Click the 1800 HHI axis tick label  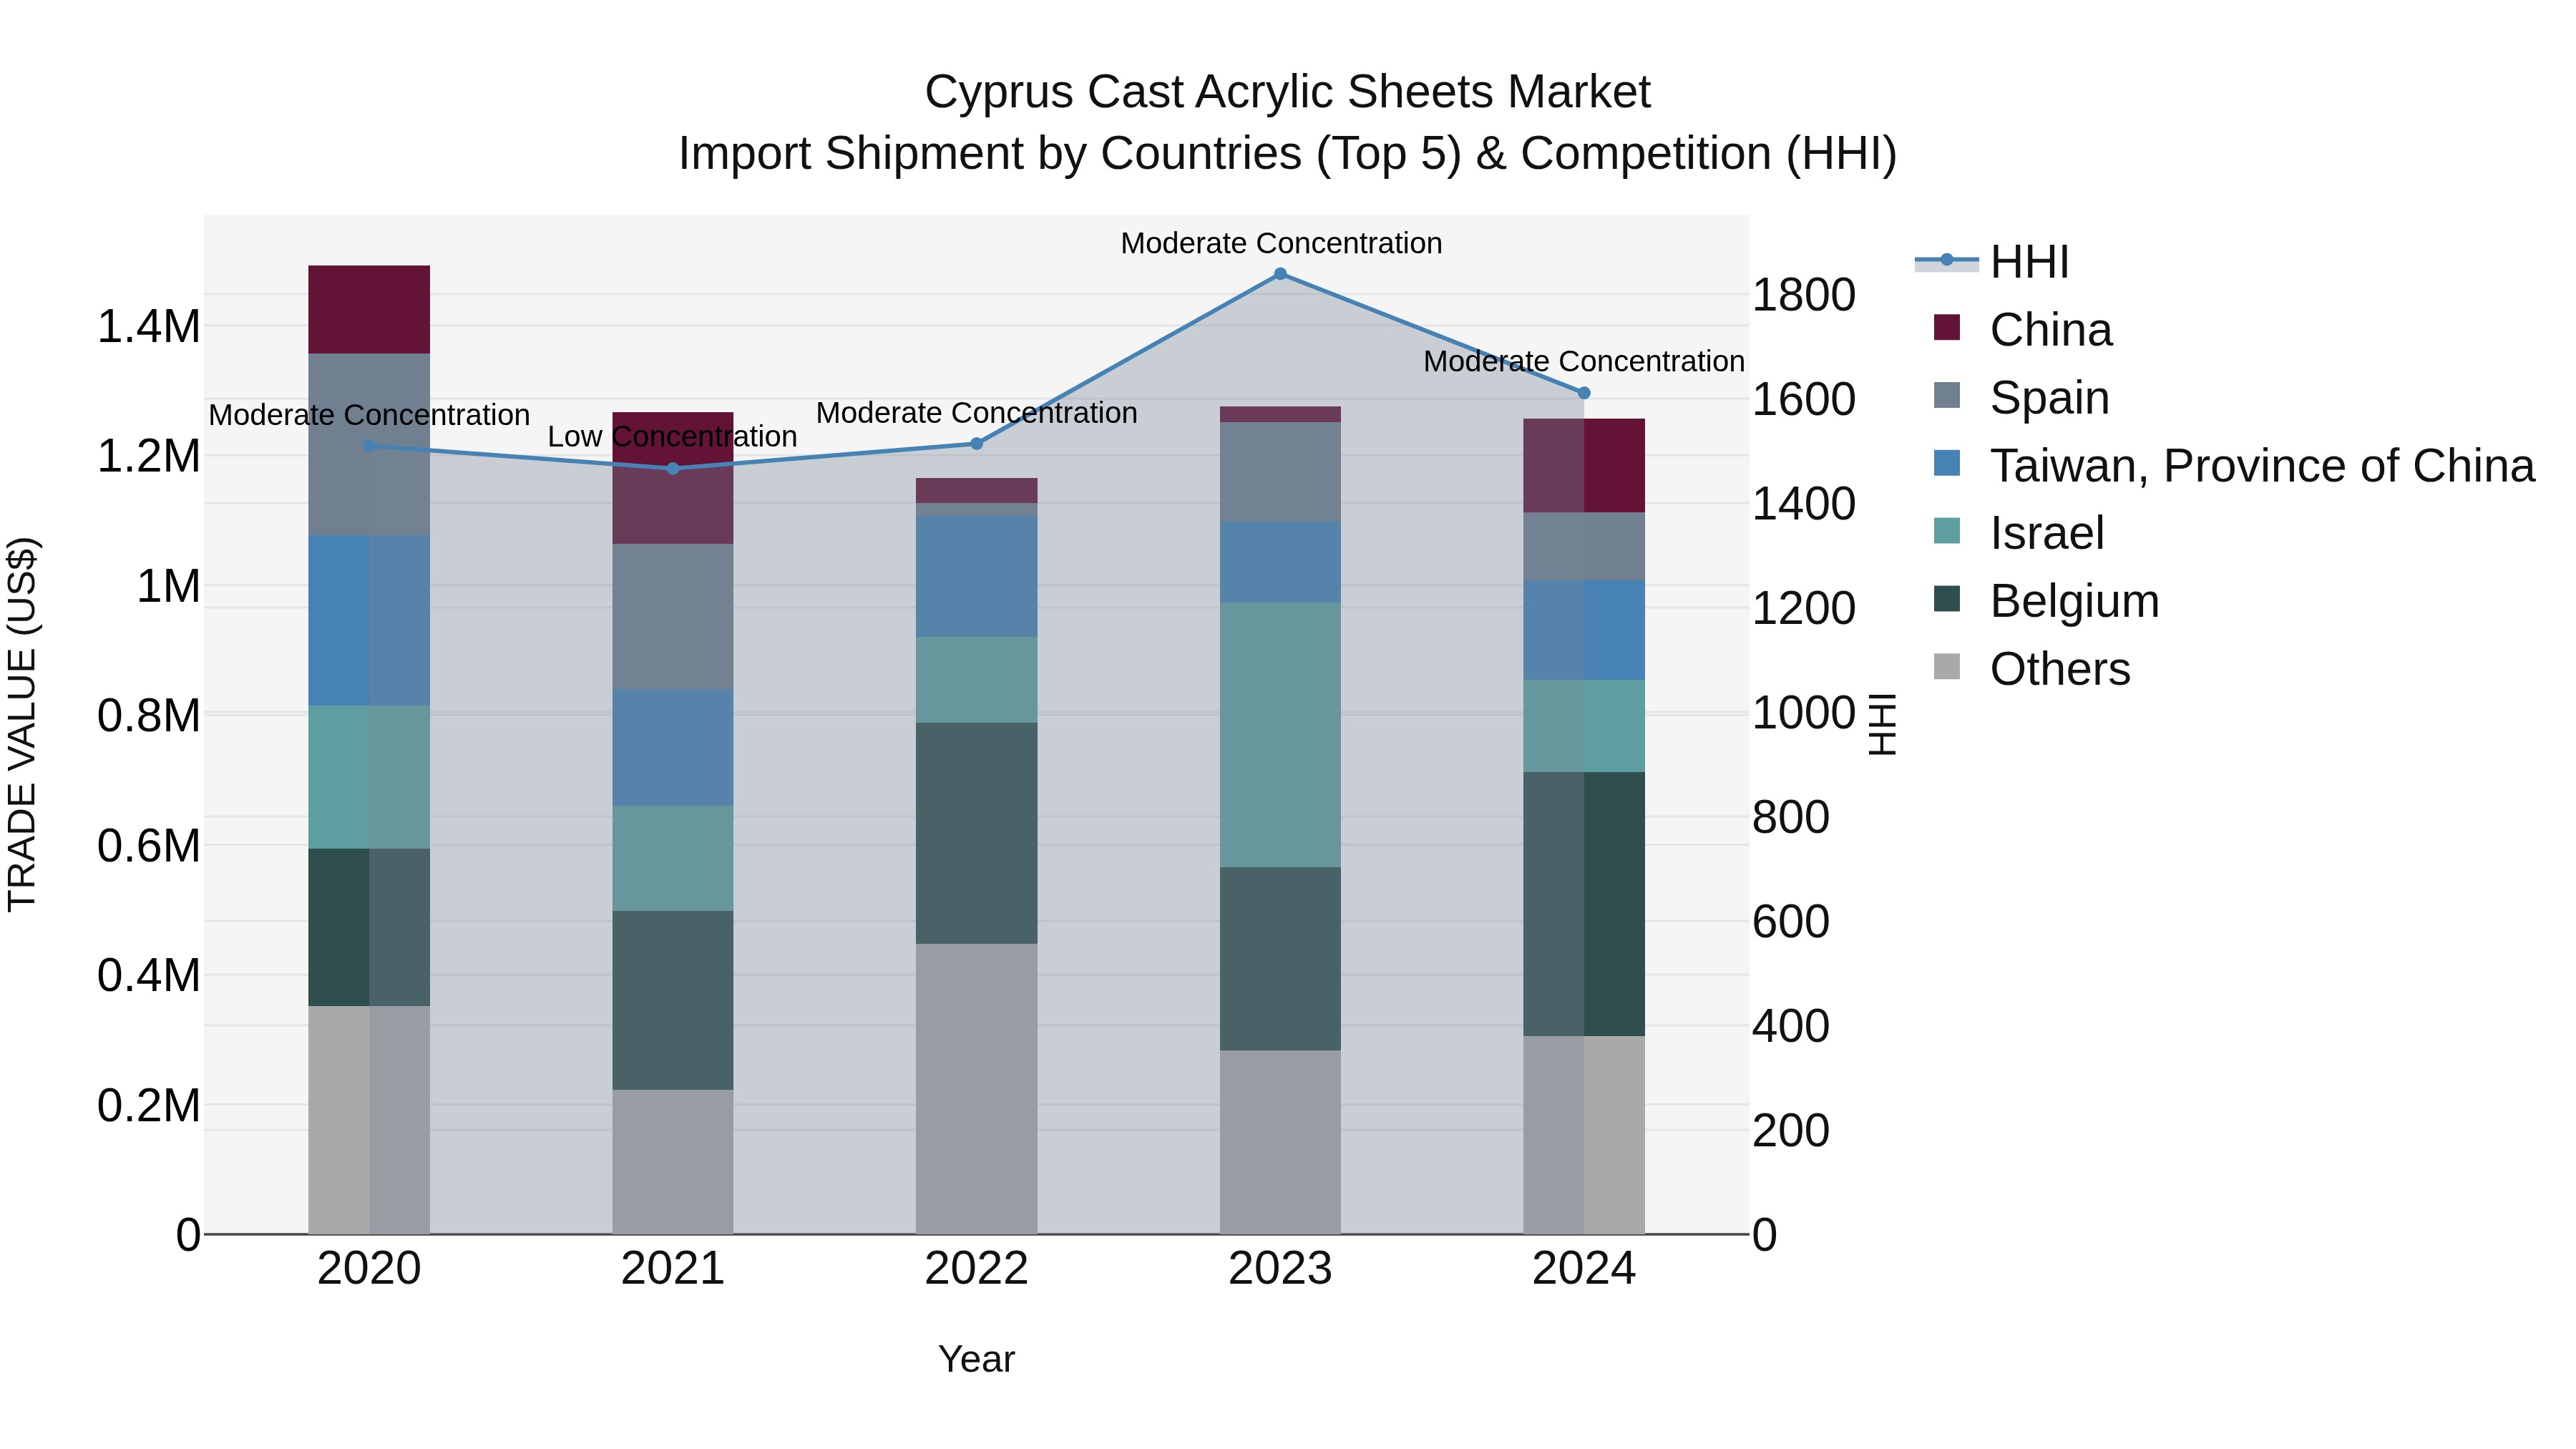(1804, 295)
